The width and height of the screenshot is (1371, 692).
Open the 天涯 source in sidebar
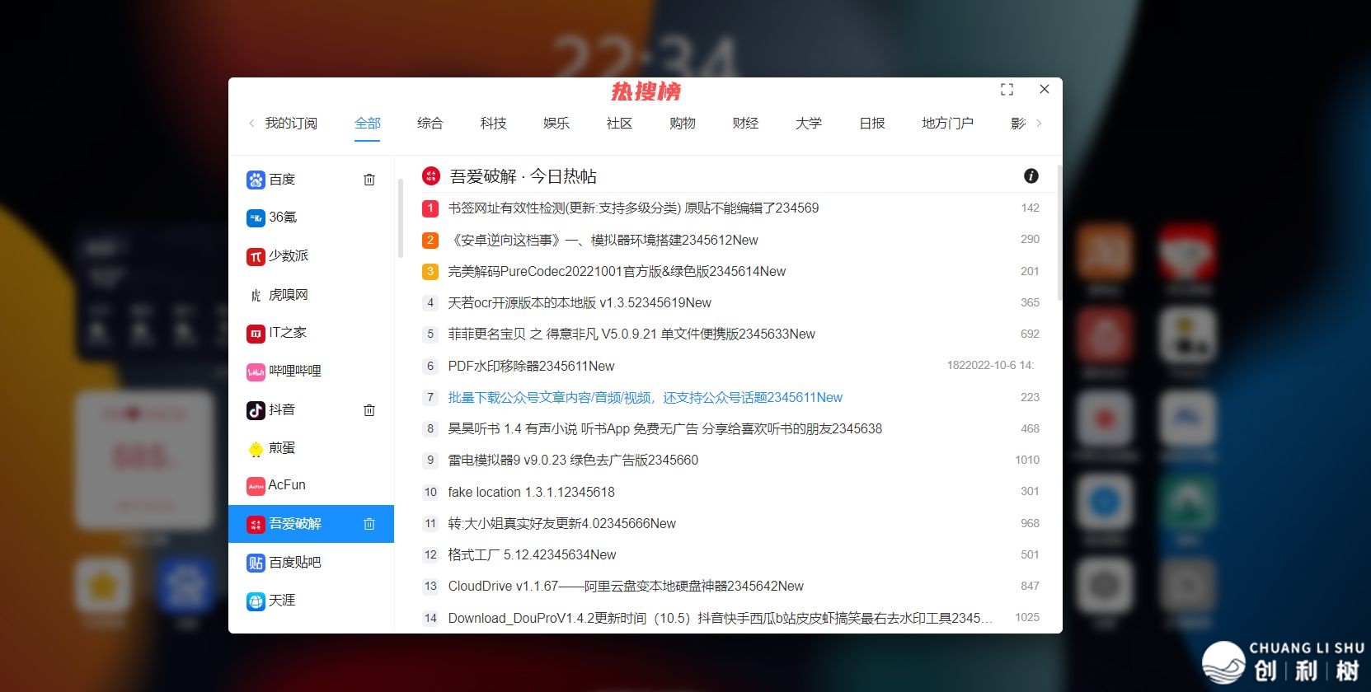coord(271,601)
